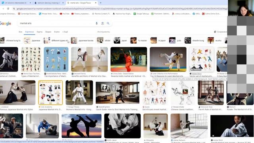
Task: Open 'Top 10 Reasons to Learn Martial Arts' link
Action: 167,76
